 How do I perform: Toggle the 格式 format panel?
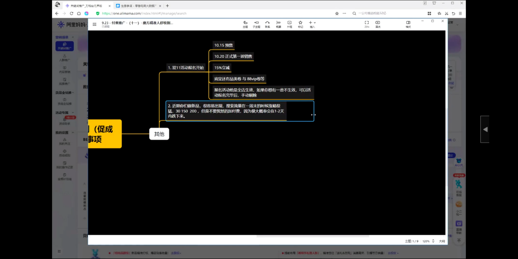point(408,24)
